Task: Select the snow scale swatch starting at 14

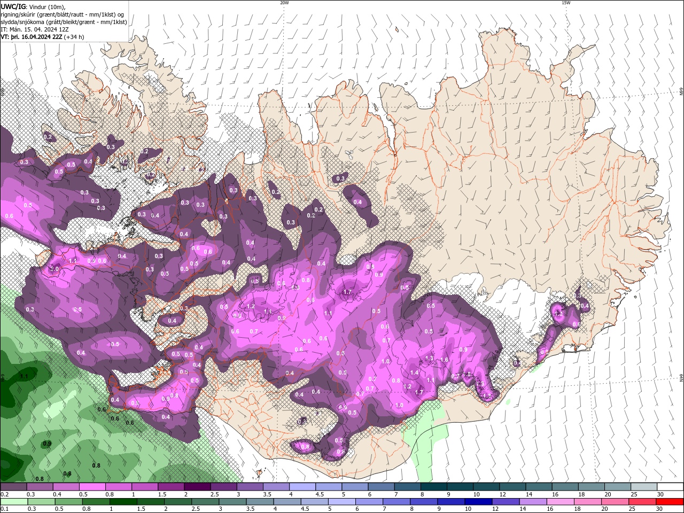Action: pyautogui.click(x=538, y=487)
